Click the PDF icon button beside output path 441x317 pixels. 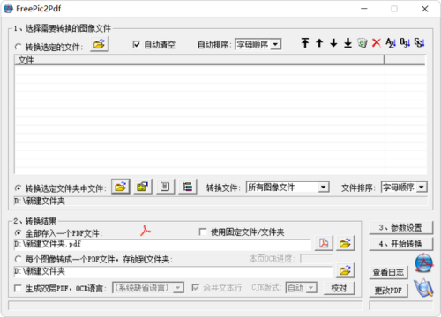click(324, 243)
